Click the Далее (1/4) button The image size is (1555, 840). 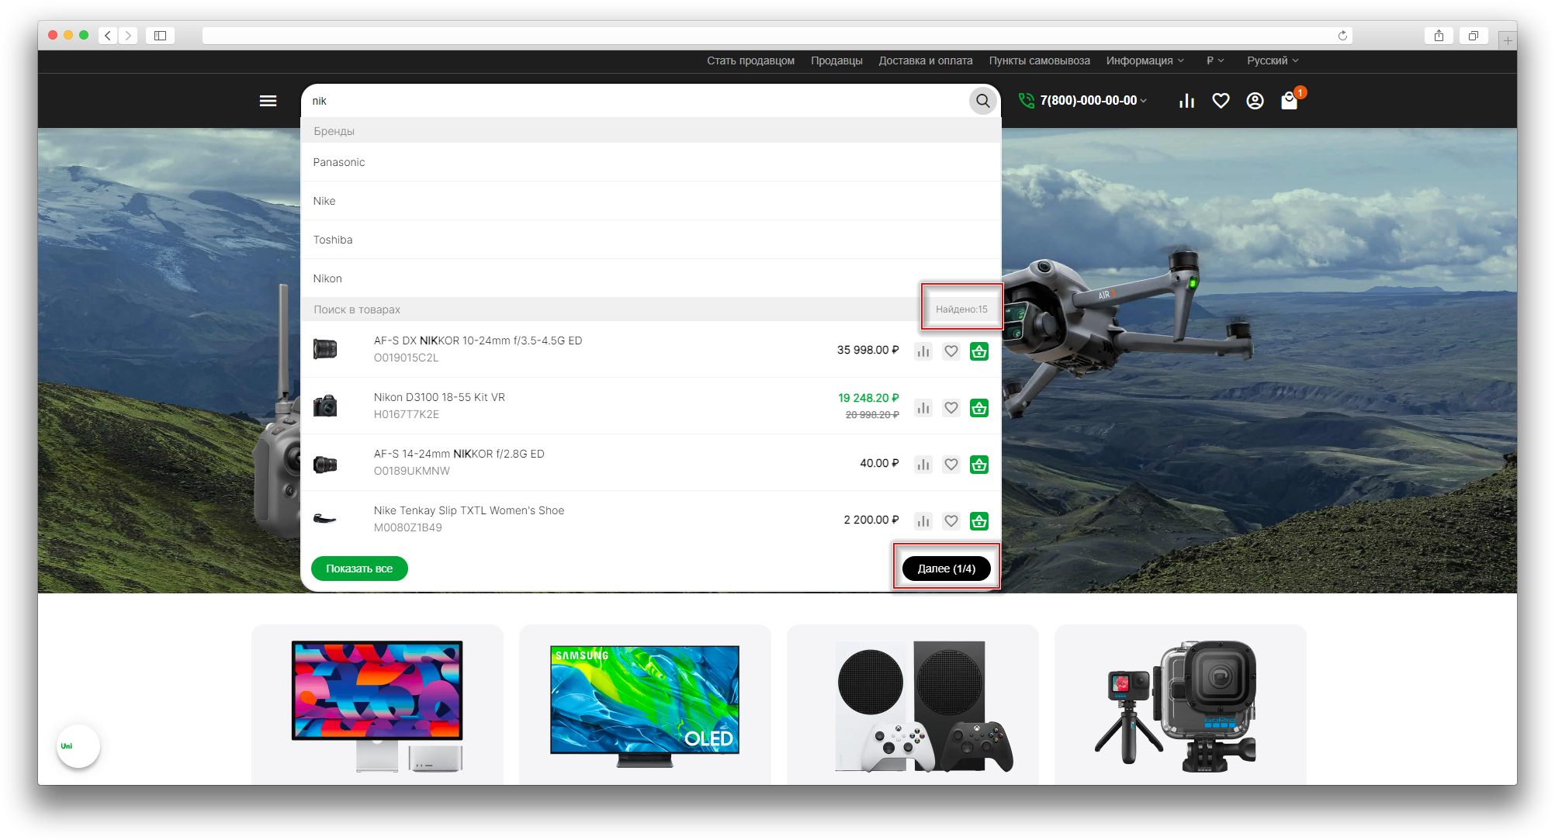[x=946, y=569]
